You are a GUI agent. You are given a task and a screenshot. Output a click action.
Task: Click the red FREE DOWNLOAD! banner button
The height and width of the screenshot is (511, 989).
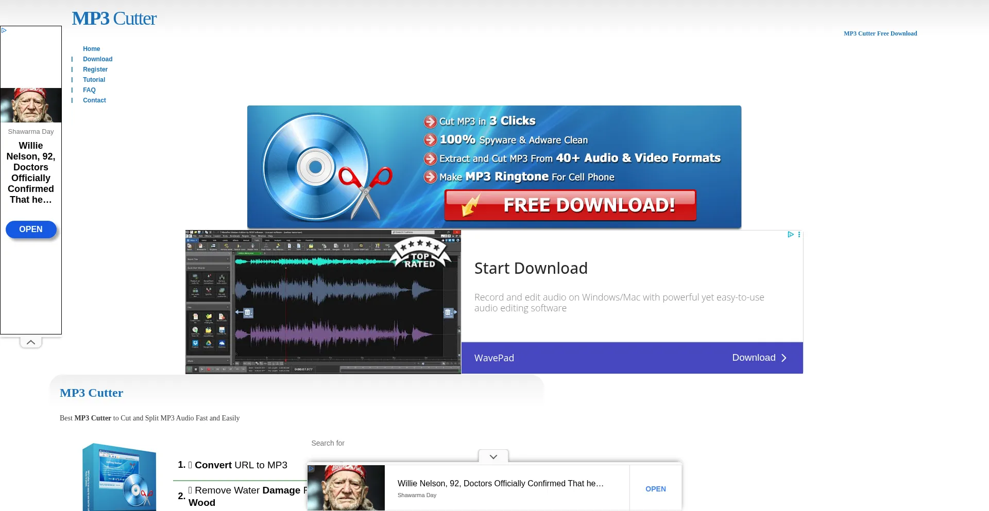pyautogui.click(x=570, y=205)
